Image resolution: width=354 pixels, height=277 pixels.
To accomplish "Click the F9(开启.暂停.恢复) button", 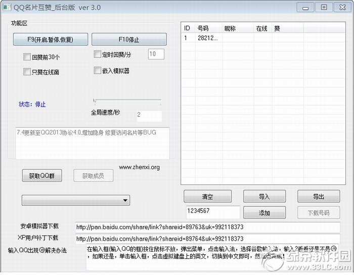I will pyautogui.click(x=51, y=39).
